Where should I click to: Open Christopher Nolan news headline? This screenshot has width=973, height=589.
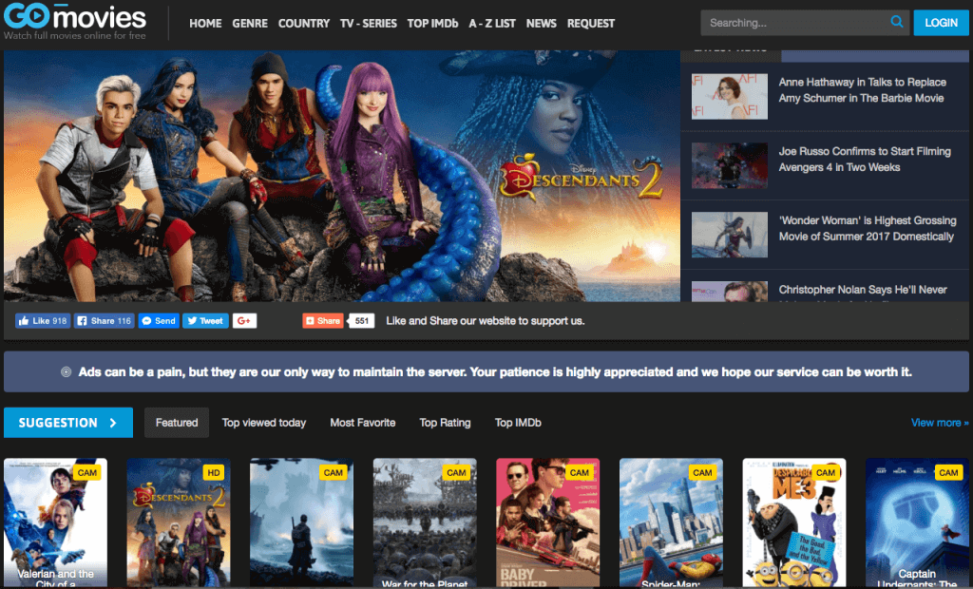(863, 290)
